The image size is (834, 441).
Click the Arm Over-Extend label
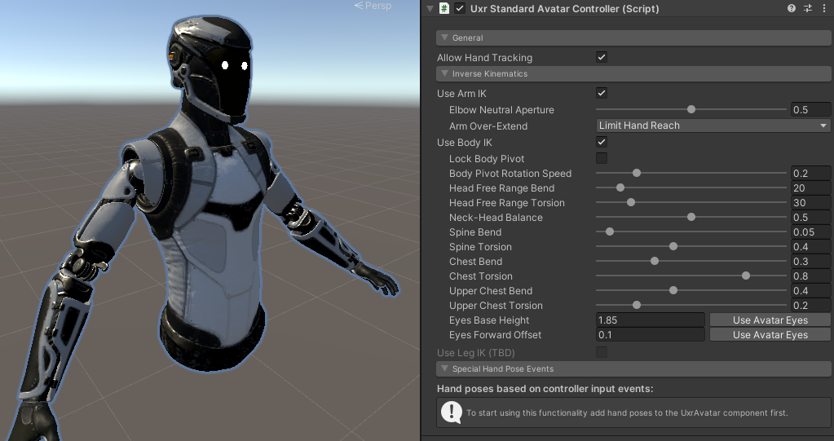[x=488, y=126]
